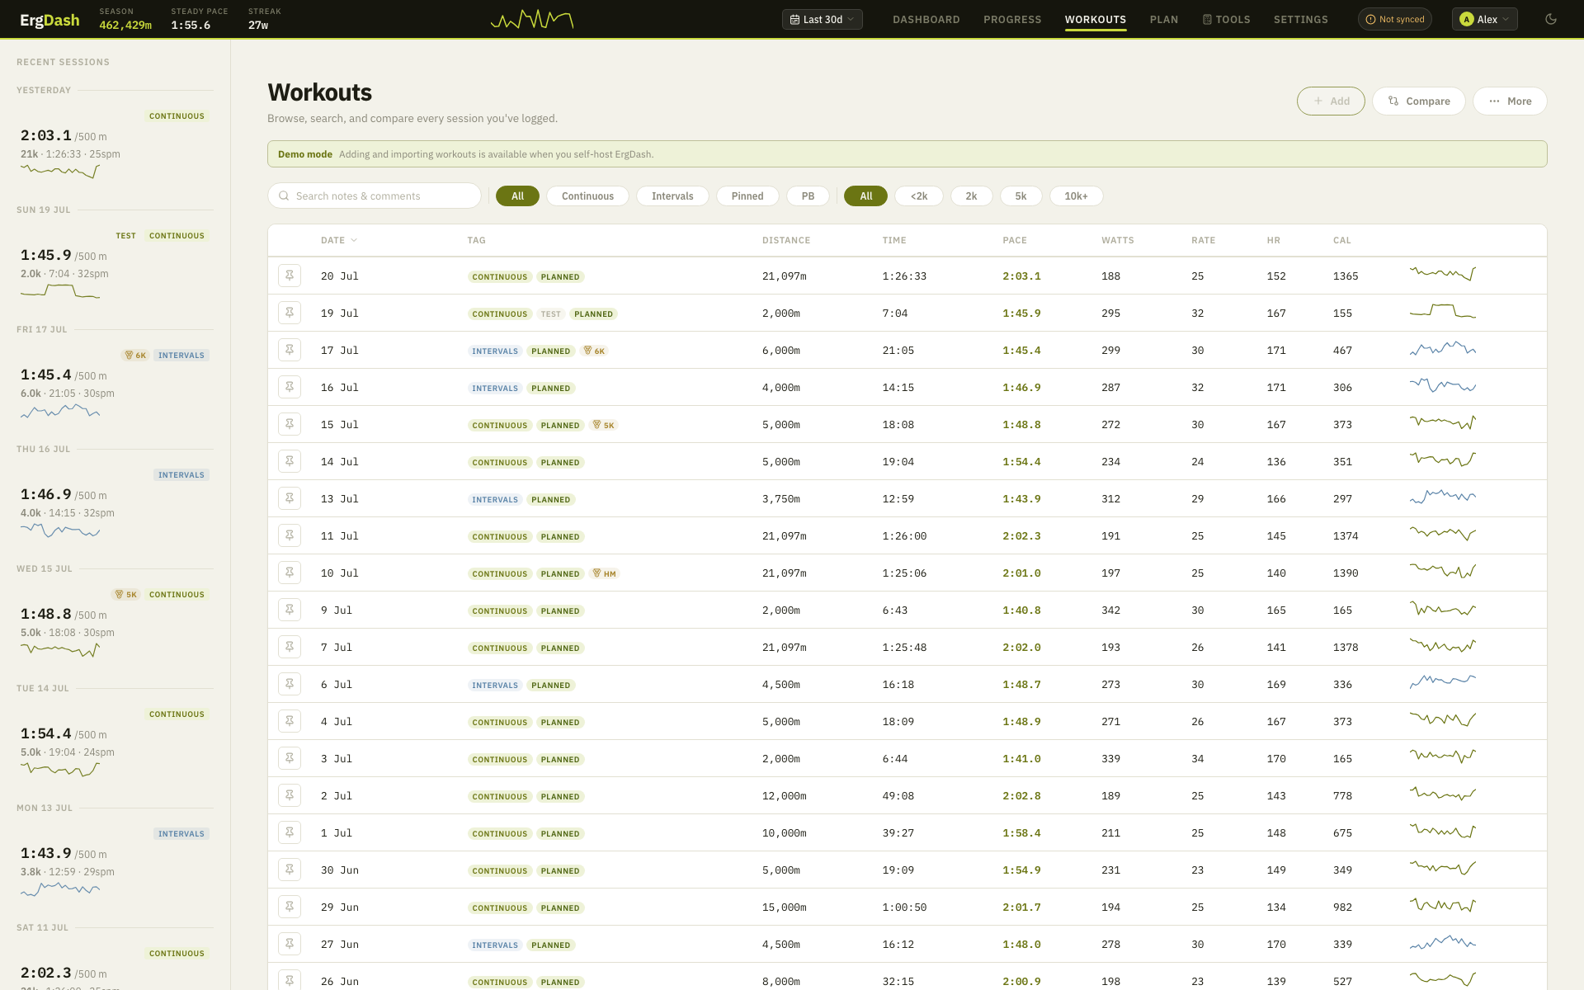Click pin icon for 9 Jul workout

coord(290,610)
